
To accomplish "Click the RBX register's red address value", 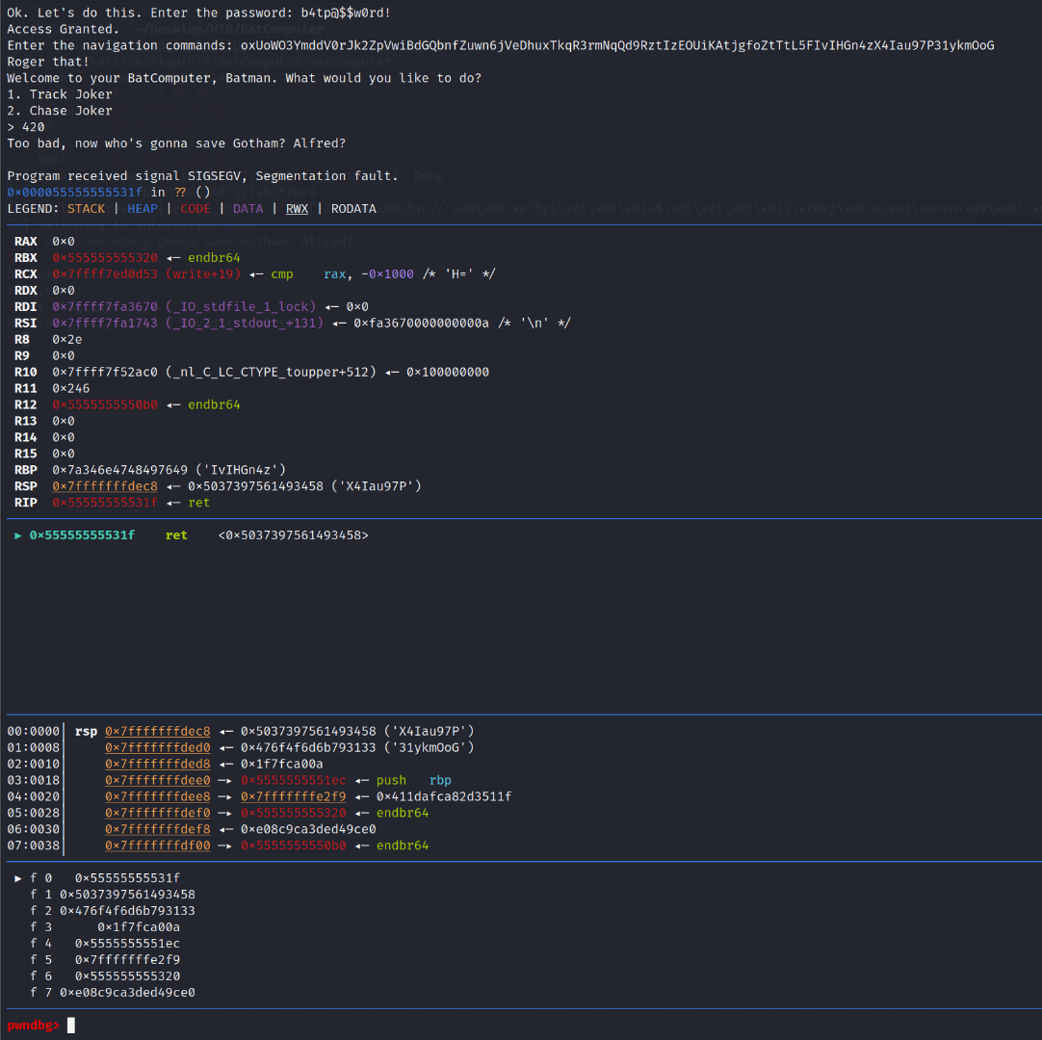I will tap(105, 258).
